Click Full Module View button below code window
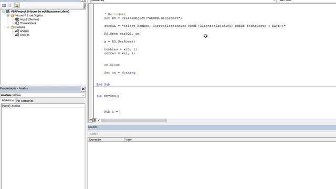Viewport: 336px width, 189px height. [x=94, y=120]
